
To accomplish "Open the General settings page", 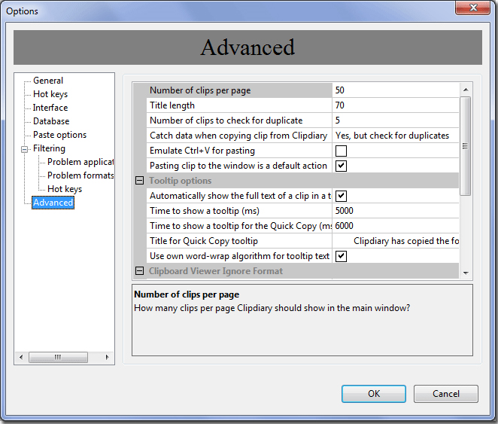I will pos(48,81).
